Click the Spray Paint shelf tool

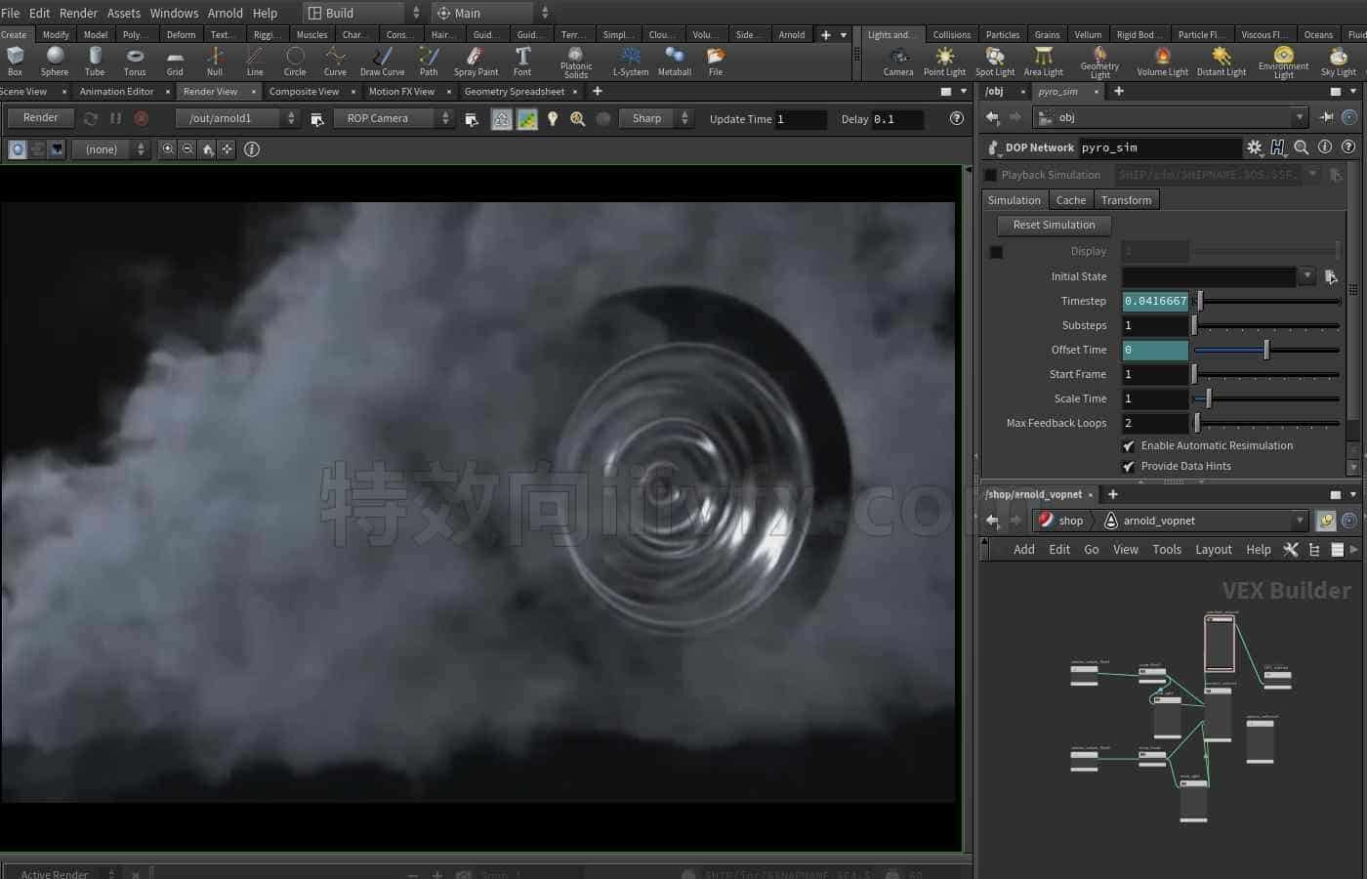coord(476,61)
